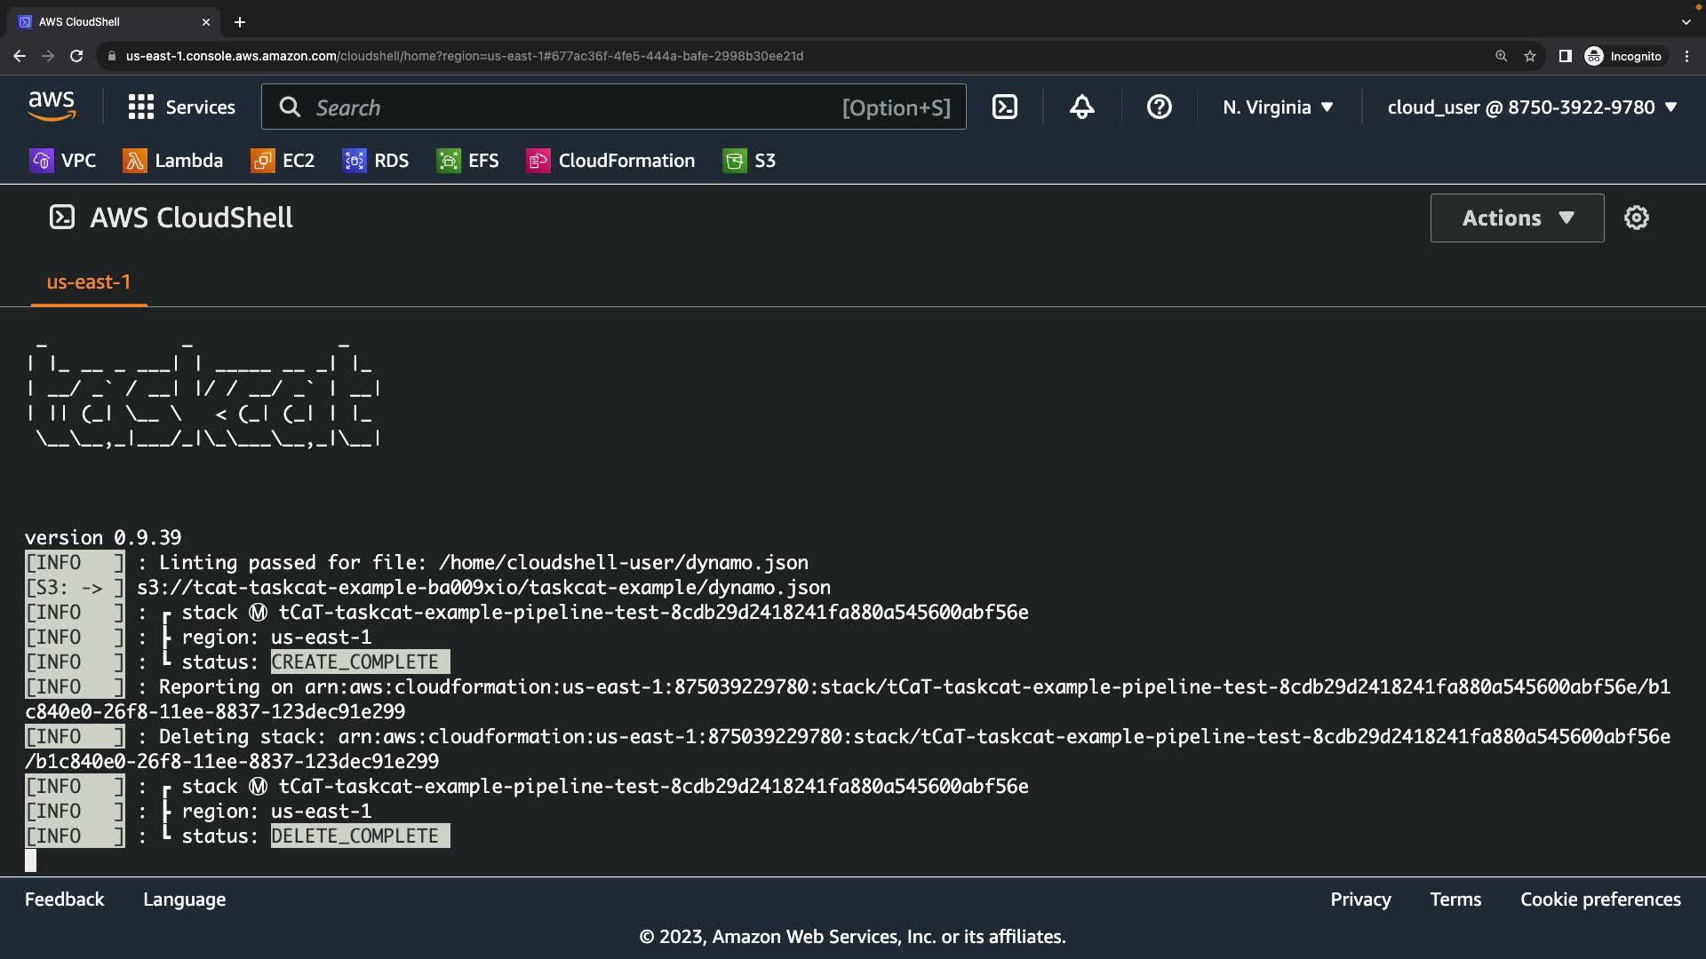Viewport: 1706px width, 959px height.
Task: Open the VPC shortcut
Action: pyautogui.click(x=62, y=161)
